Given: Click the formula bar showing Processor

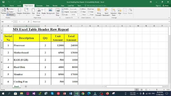Looking at the screenshot, I should [100, 22].
